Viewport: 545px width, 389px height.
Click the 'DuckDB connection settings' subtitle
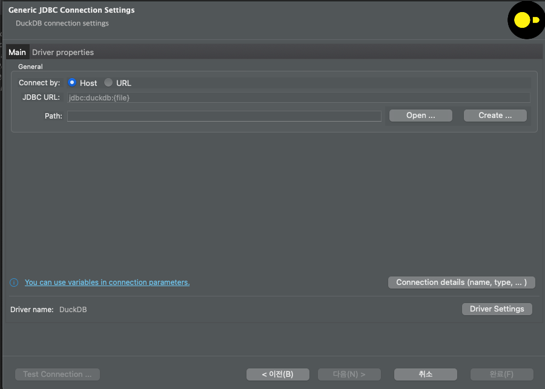(x=62, y=23)
